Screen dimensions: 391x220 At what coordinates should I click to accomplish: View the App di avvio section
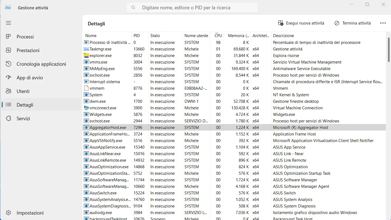tap(29, 77)
